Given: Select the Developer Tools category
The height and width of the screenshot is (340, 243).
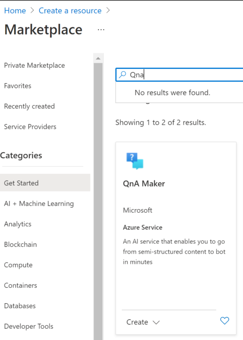Looking at the screenshot, I should [29, 326].
